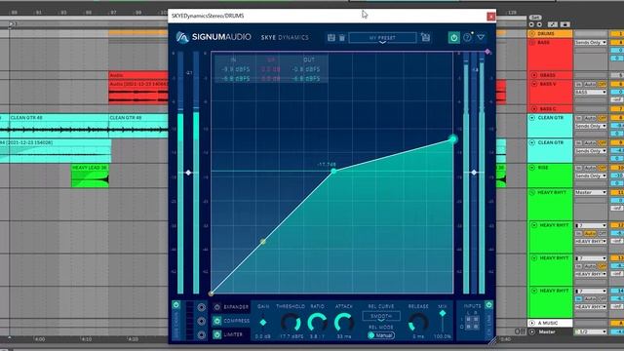Open the help question mark icon

point(467,37)
